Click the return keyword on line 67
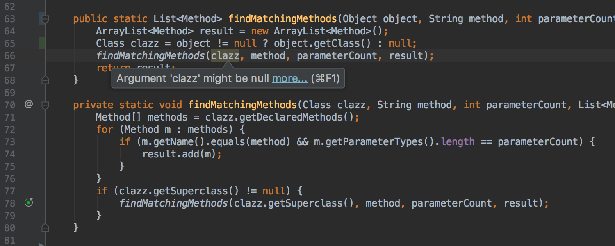 pos(114,68)
